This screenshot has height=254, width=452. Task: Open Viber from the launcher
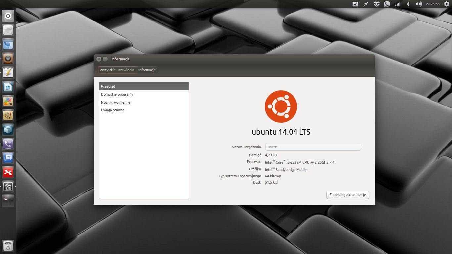pos(8,144)
